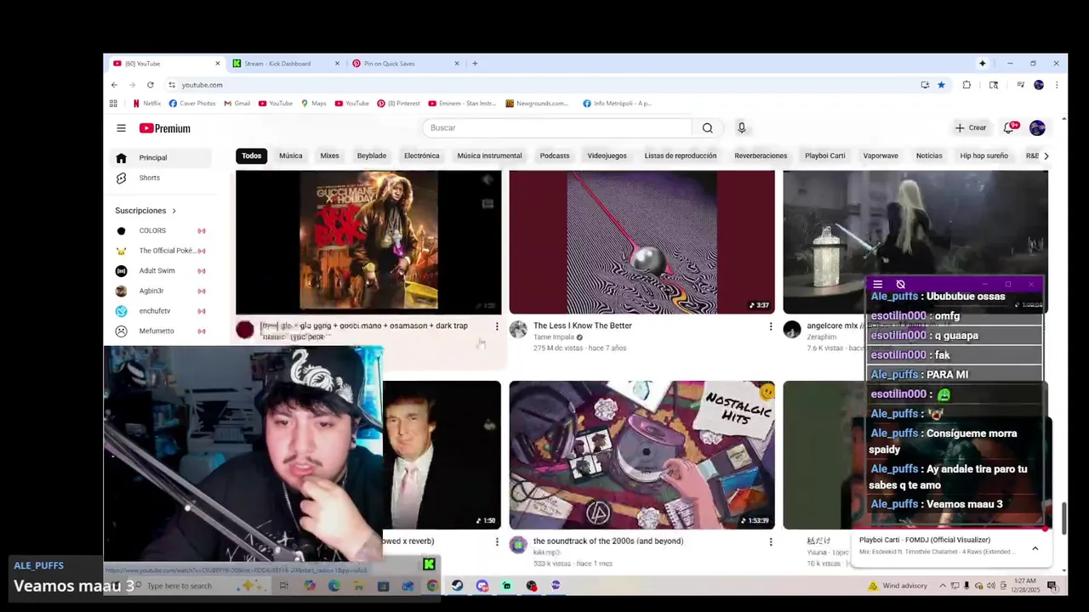The width and height of the screenshot is (1089, 612).
Task: Go back with the browser arrow
Action: tap(114, 85)
